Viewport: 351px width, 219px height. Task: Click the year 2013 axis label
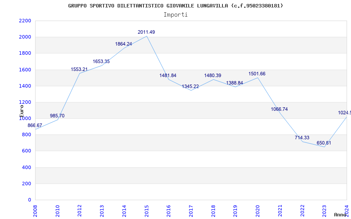point(102,211)
